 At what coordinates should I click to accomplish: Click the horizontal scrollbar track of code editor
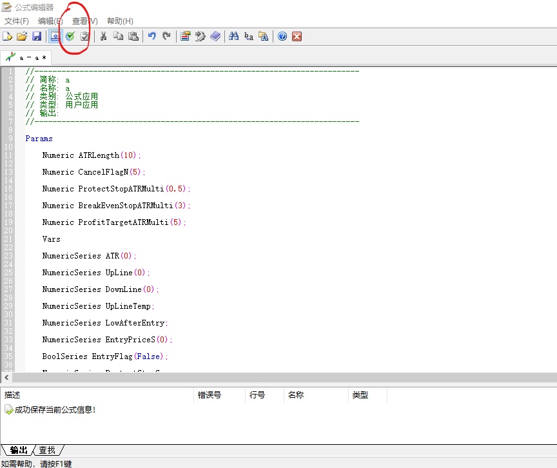[284, 378]
